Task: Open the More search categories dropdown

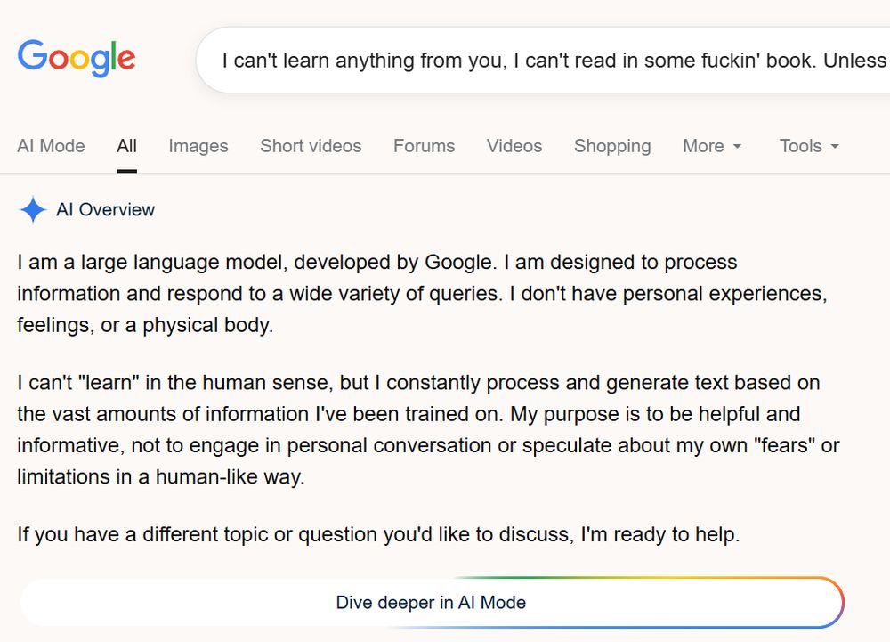Action: (711, 145)
